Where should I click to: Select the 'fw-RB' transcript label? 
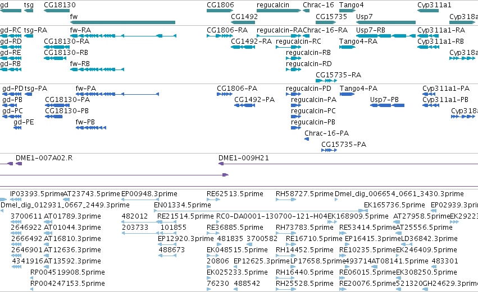80,63
